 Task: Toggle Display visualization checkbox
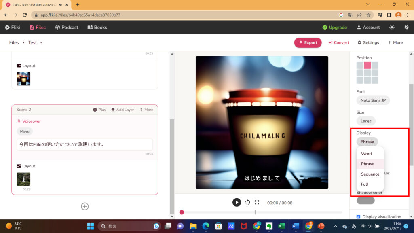pyautogui.click(x=358, y=217)
